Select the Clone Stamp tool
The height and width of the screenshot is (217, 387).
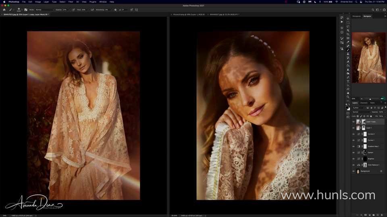point(348,54)
